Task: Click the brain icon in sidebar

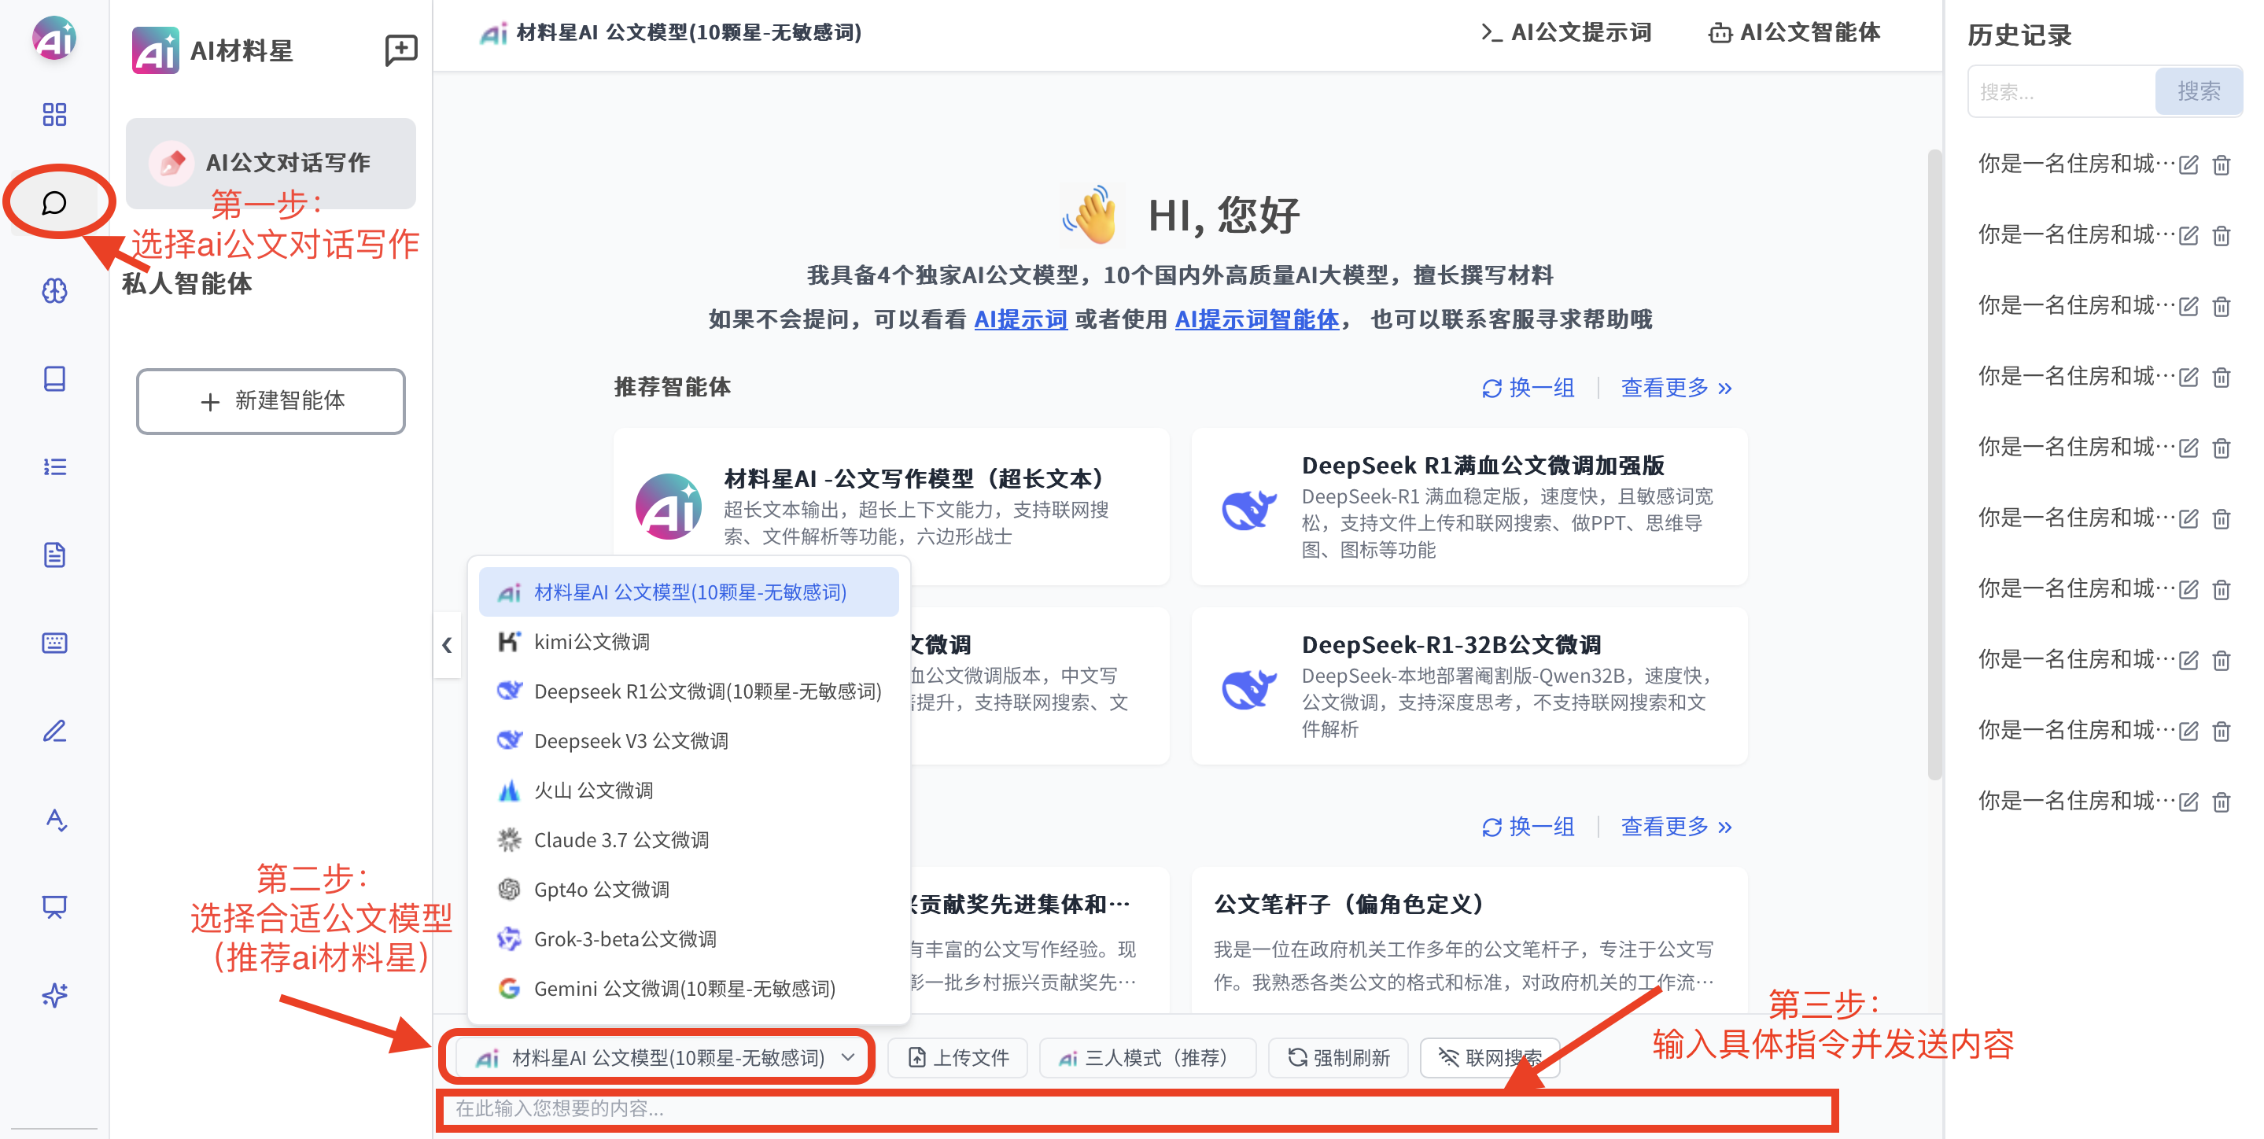Action: pyautogui.click(x=54, y=291)
